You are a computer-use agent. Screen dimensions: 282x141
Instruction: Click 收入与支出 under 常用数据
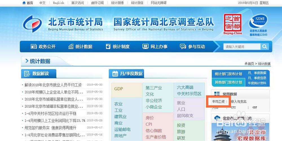(239, 102)
